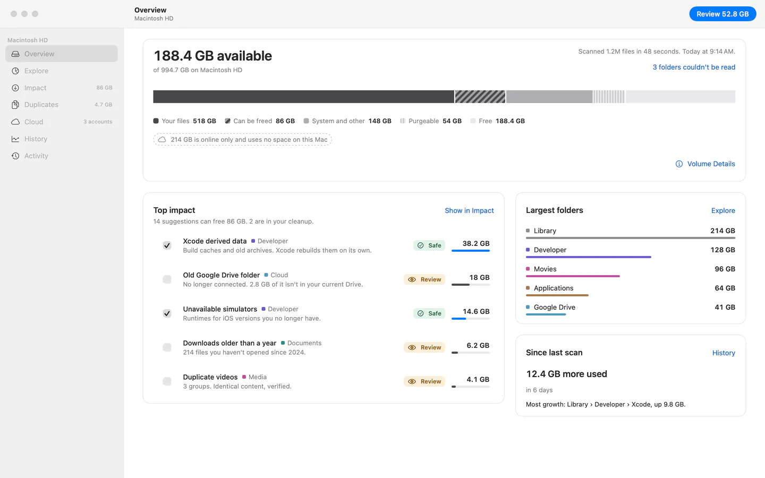The image size is (765, 478).
Task: Click the 12.4 GB more used text
Action: tap(566, 374)
